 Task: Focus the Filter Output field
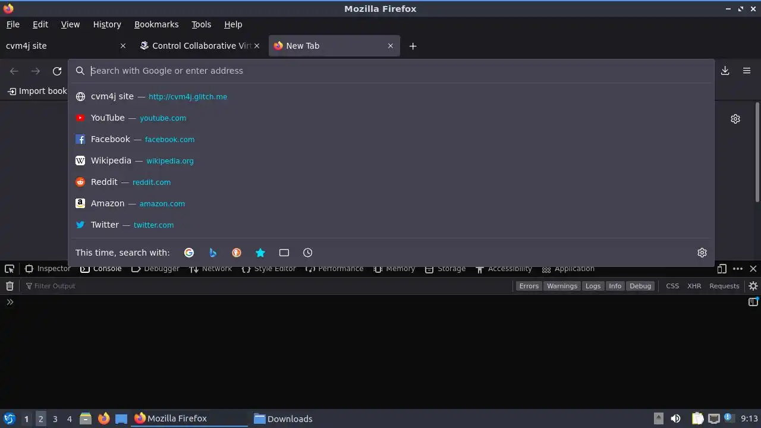click(266, 286)
